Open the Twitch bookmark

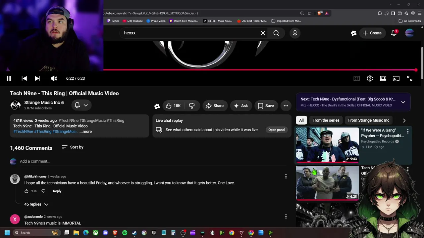coord(113,21)
